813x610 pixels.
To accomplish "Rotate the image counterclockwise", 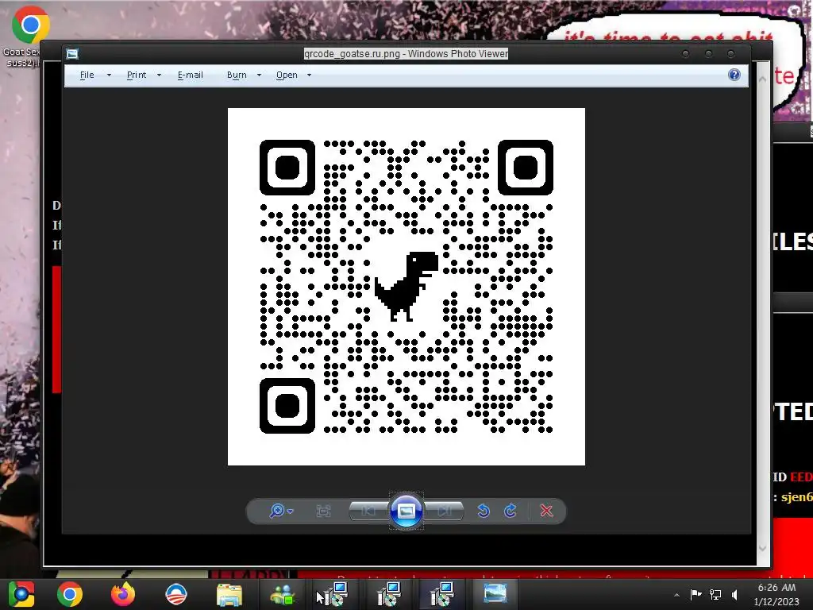I will [484, 511].
